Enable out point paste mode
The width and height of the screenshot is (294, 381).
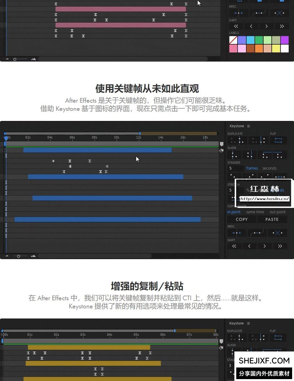point(278,212)
